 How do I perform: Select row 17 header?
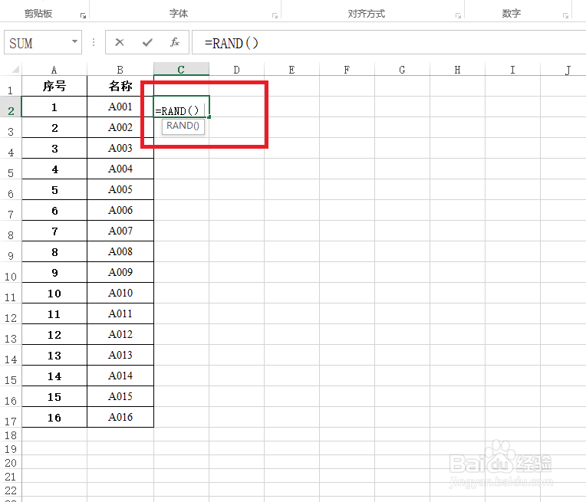(x=11, y=418)
